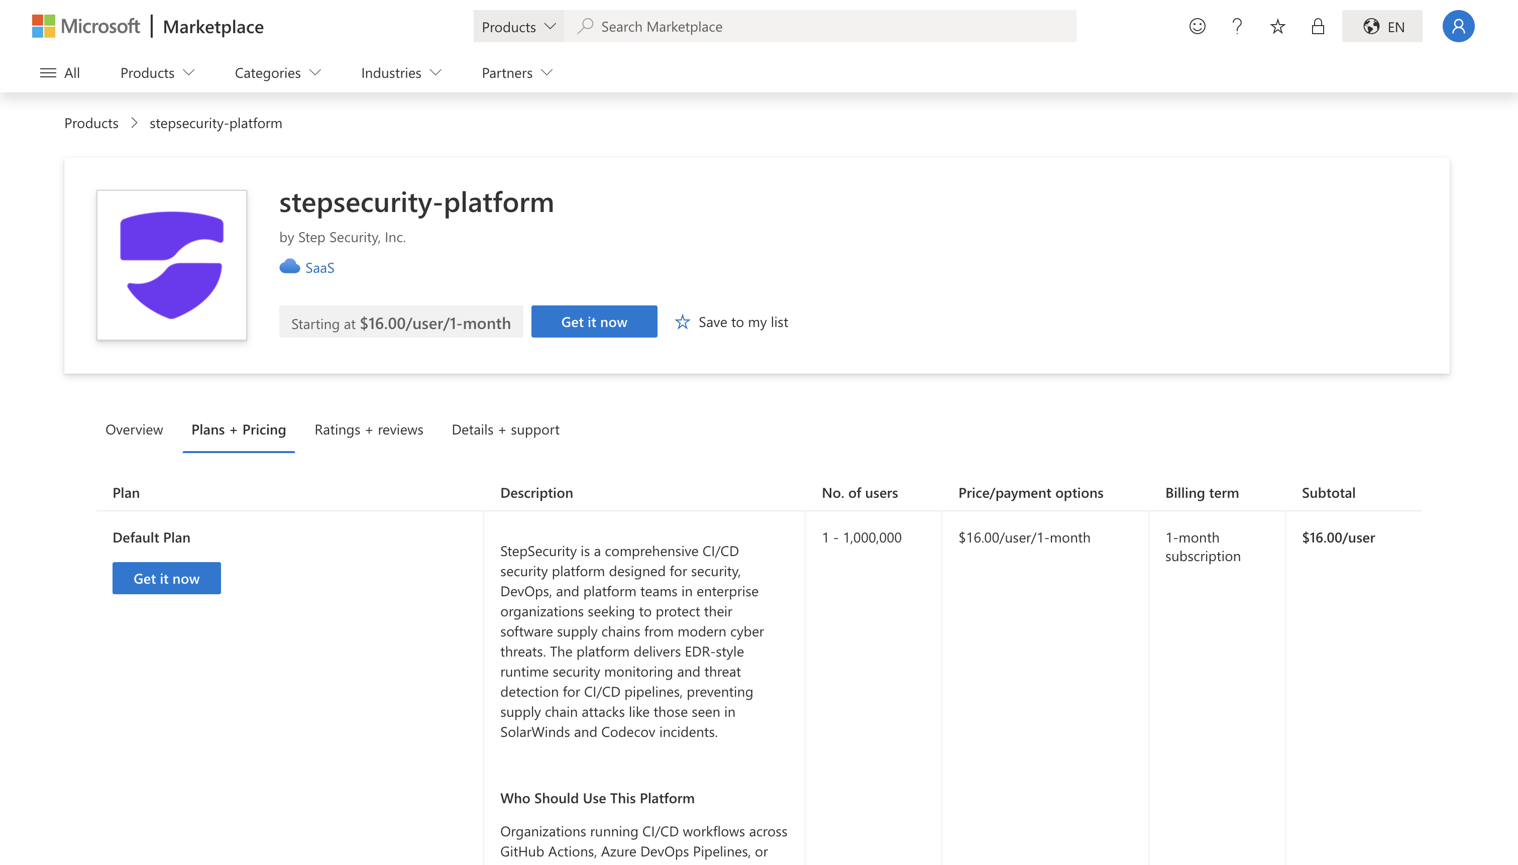Open the help question mark icon
Image resolution: width=1518 pixels, height=865 pixels.
coord(1237,26)
